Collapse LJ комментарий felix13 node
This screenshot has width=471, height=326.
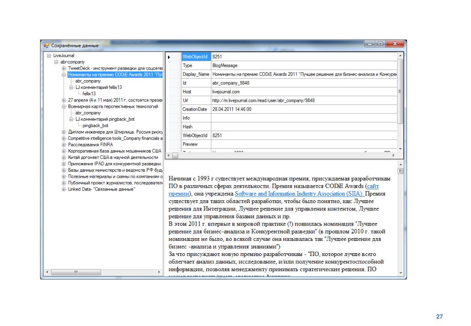click(x=71, y=87)
